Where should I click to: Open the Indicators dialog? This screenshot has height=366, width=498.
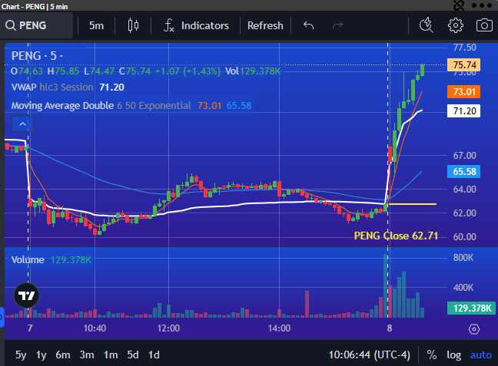point(196,25)
